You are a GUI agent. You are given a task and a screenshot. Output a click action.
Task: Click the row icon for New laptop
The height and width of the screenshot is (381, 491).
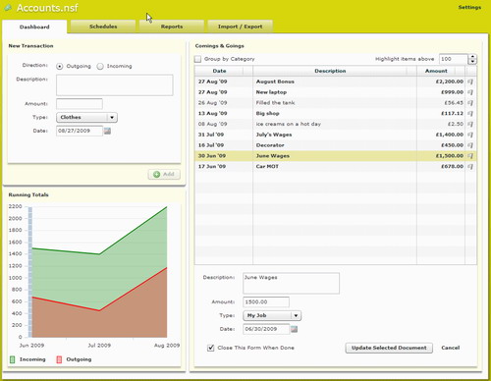470,92
